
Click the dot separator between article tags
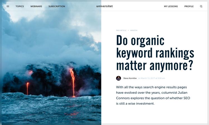(x=128, y=30)
